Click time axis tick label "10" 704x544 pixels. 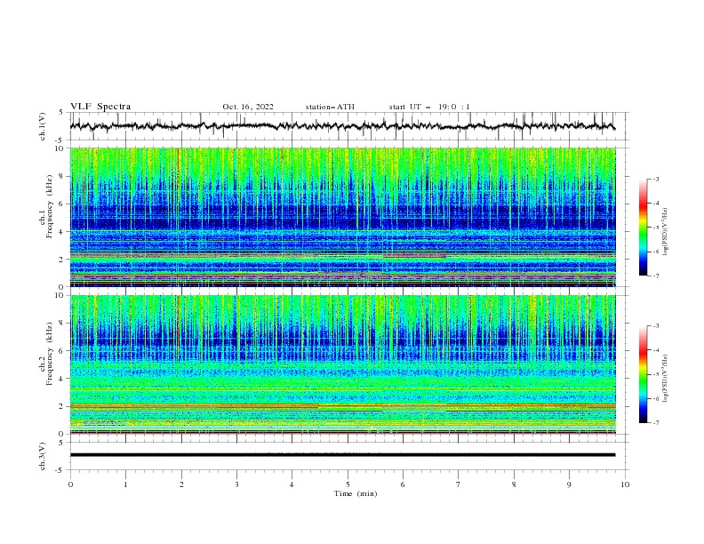(625, 484)
